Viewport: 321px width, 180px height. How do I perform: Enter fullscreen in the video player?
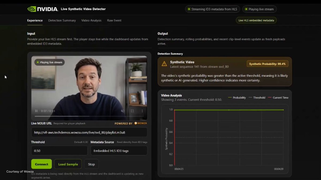coord(132,111)
